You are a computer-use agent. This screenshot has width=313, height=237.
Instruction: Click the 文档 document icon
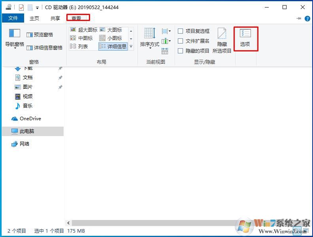coord(18,77)
